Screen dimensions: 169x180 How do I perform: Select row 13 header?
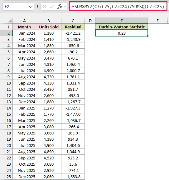click(x=6, y=102)
